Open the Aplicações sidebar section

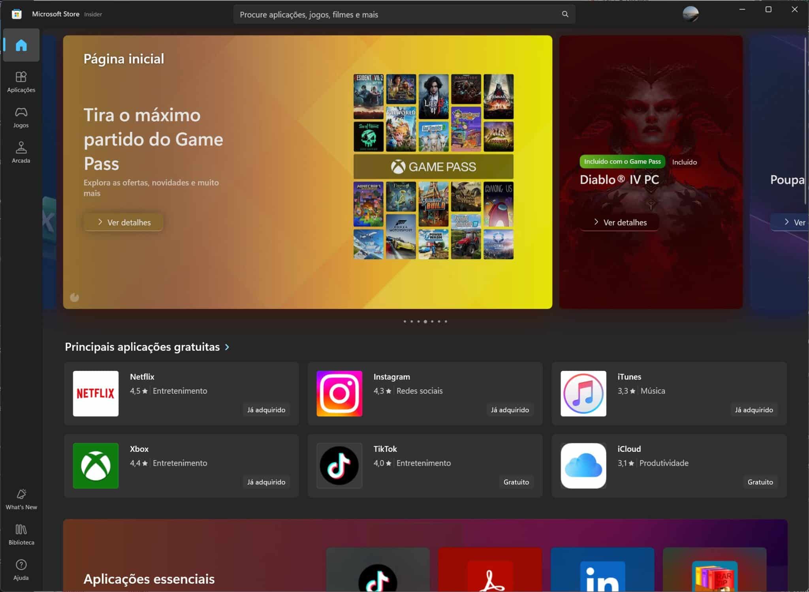pos(21,82)
